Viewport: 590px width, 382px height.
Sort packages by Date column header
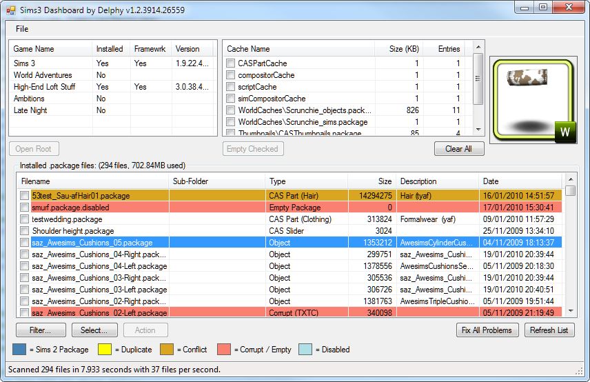tap(520, 181)
